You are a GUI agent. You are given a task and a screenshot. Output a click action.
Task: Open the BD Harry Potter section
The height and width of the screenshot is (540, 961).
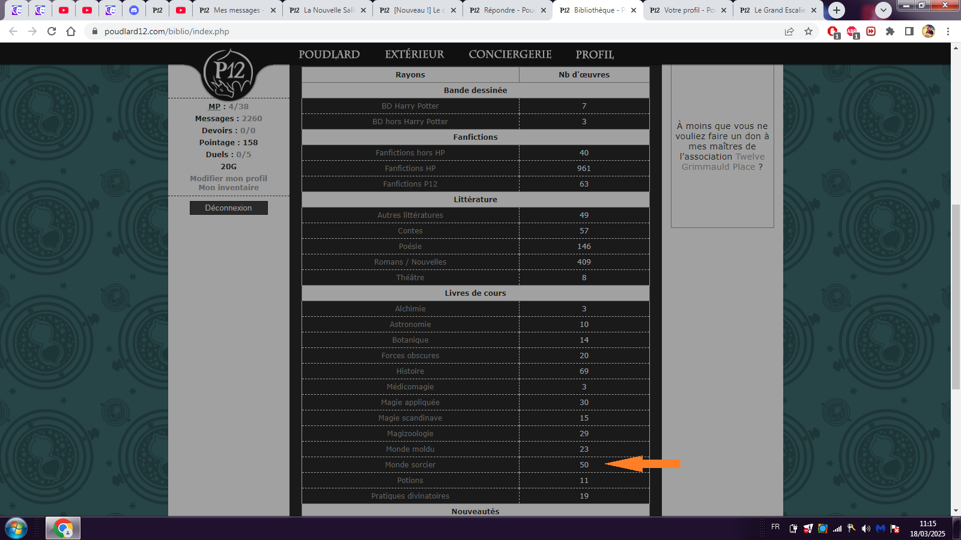(410, 106)
